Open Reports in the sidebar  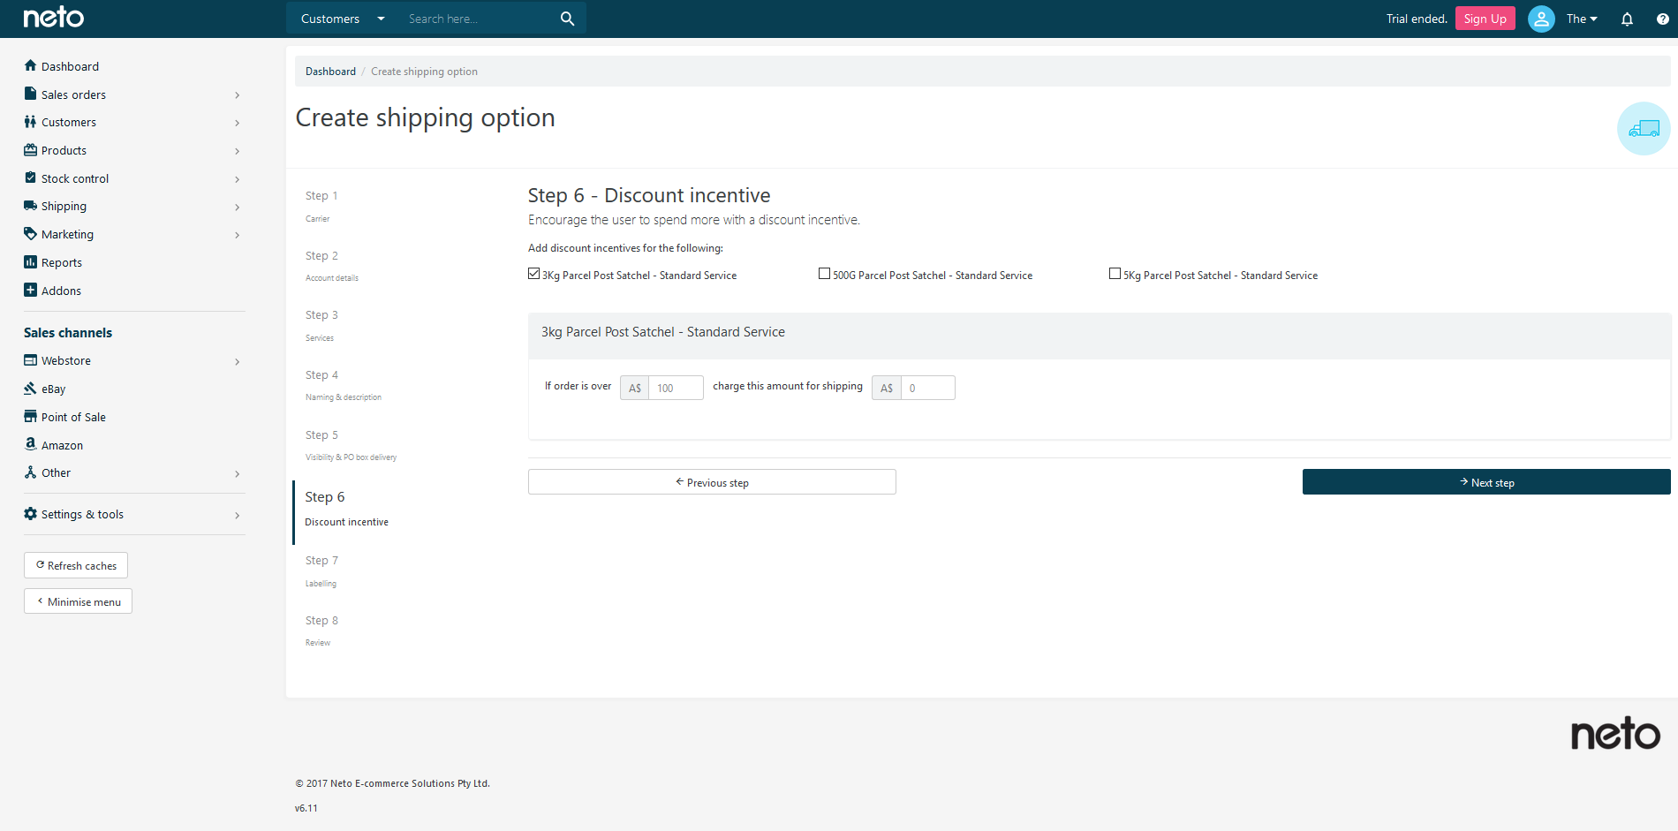coord(61,262)
